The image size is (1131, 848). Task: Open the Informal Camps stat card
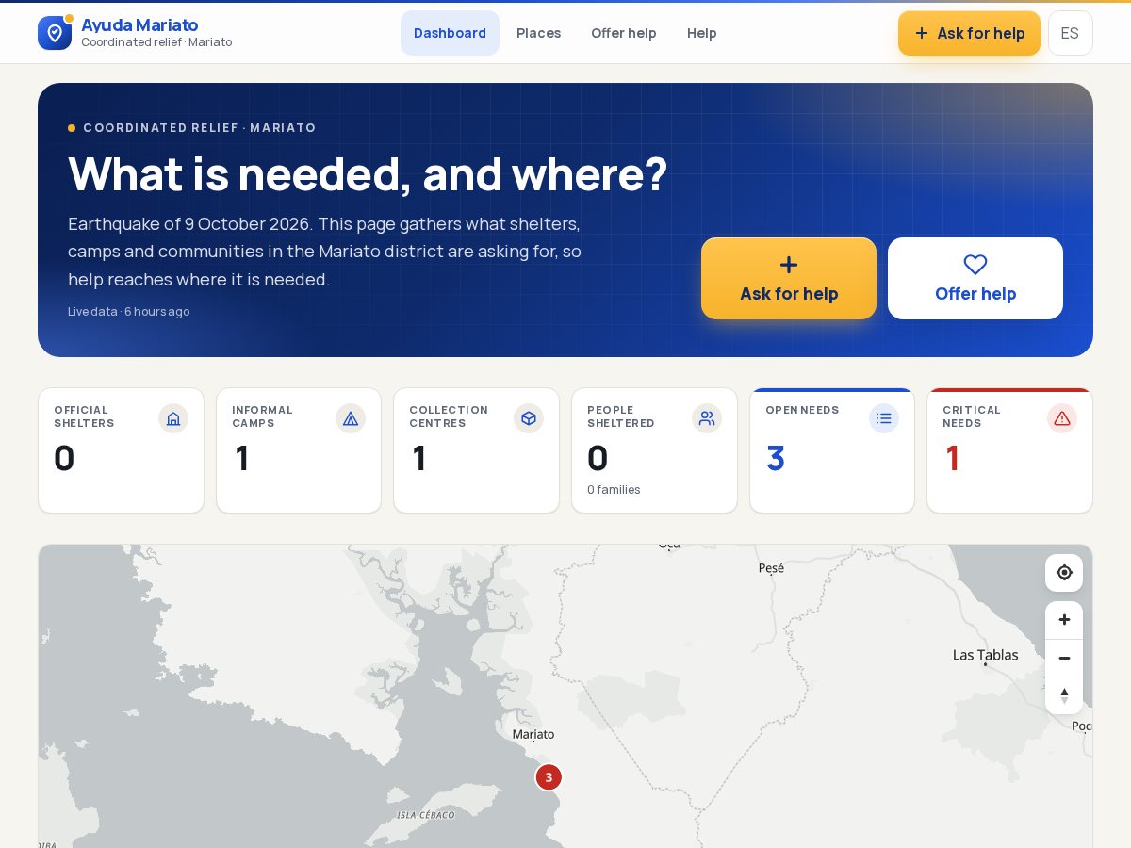coord(299,450)
